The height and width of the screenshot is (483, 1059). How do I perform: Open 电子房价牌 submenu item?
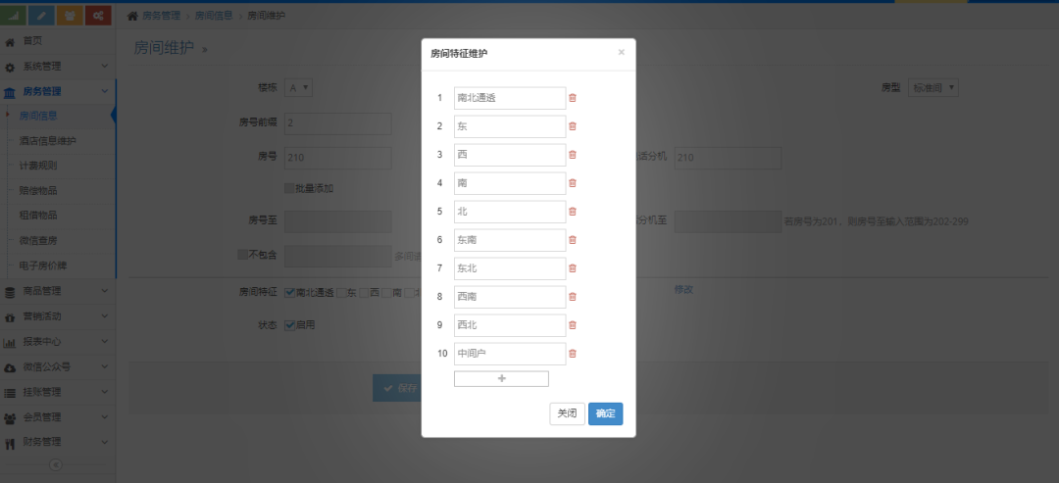42,266
